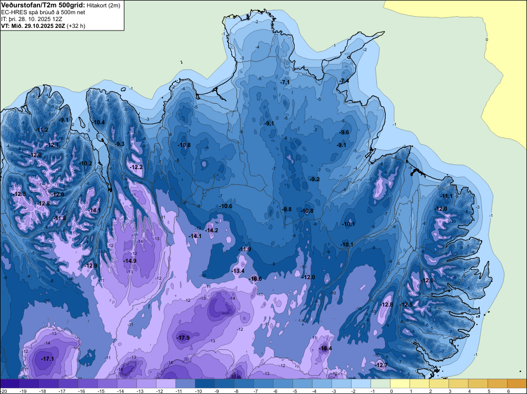
Task: Click the -14.9 temperature value on the map
Action: click(130, 261)
